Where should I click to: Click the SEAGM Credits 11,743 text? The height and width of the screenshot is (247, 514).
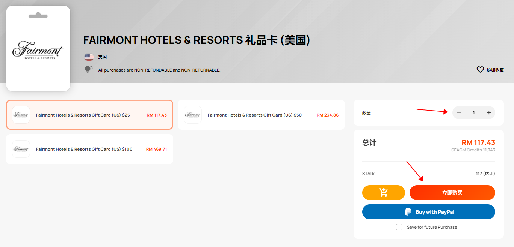pyautogui.click(x=473, y=150)
